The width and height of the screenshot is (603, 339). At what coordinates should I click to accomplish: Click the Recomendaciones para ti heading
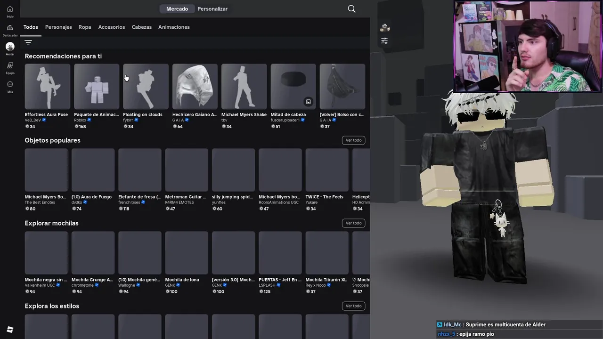click(63, 56)
